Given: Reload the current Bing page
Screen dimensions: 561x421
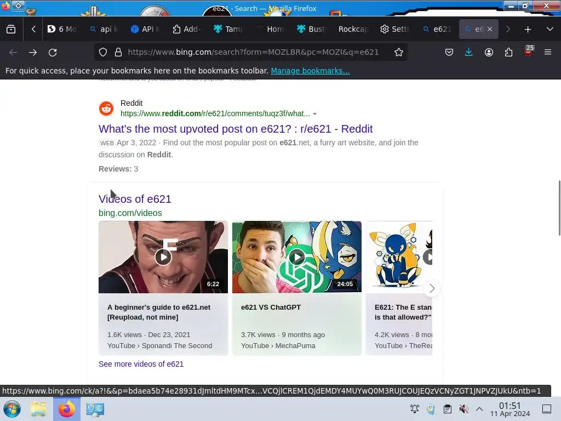Looking at the screenshot, I should (x=53, y=52).
